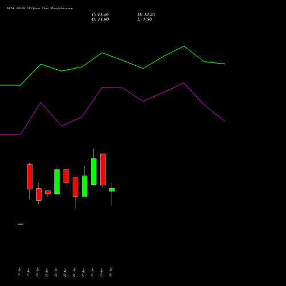Click the 24 Apr date axis label
The height and width of the screenshot is (286, 286).
tap(74, 272)
